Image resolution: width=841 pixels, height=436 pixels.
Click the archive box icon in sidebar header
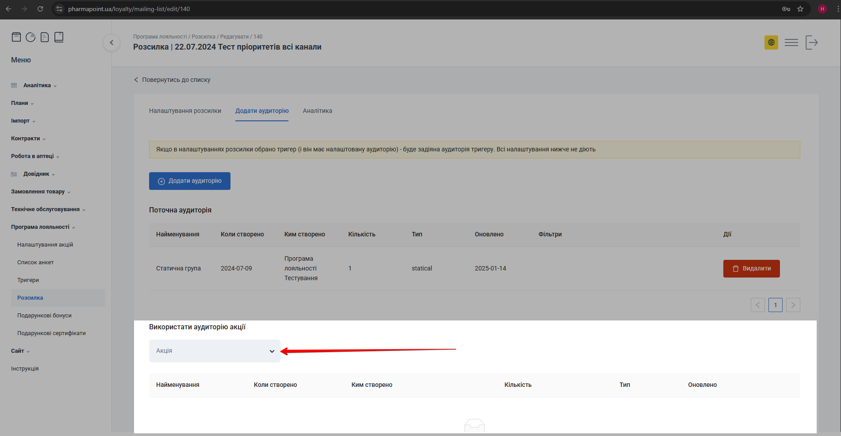point(16,37)
